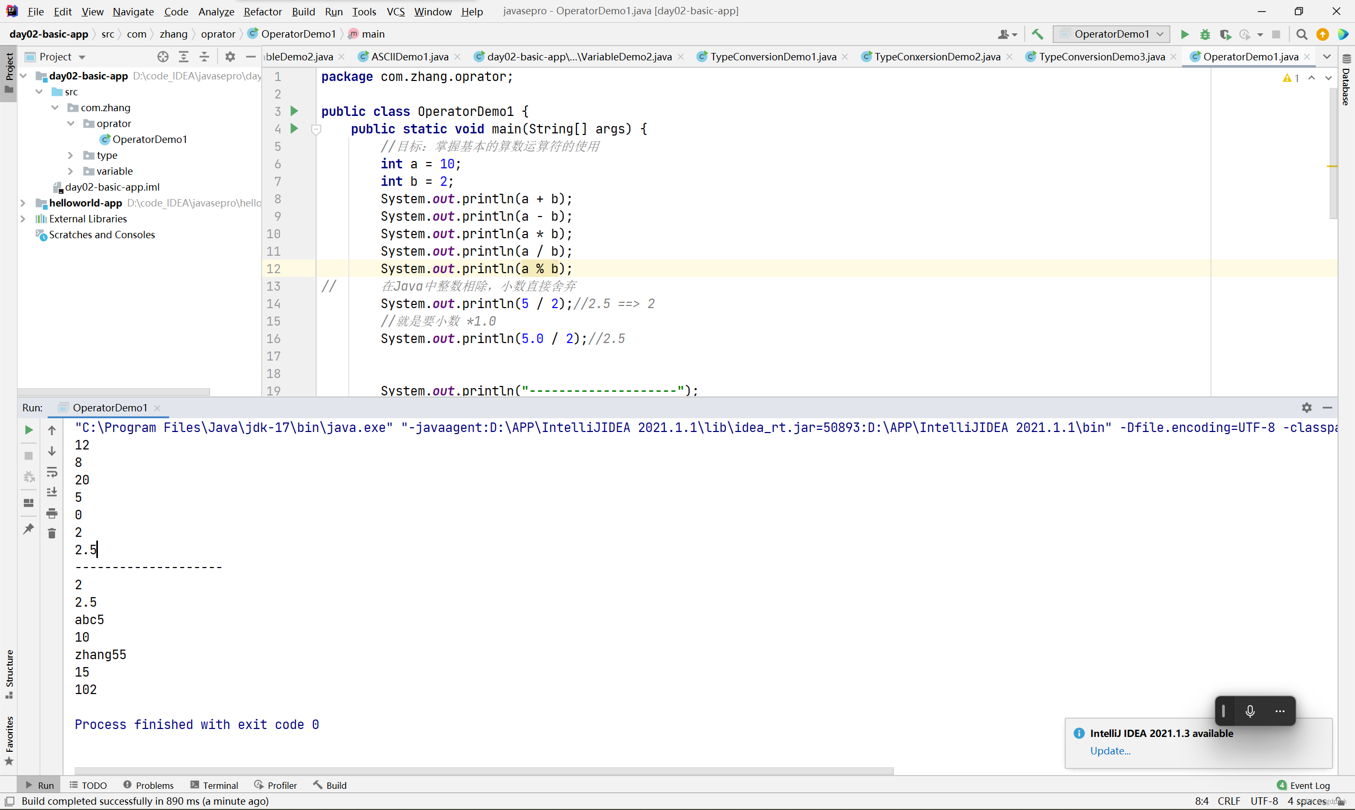Viewport: 1355px width, 810px height.
Task: Click the Update... link in the notification
Action: point(1109,751)
